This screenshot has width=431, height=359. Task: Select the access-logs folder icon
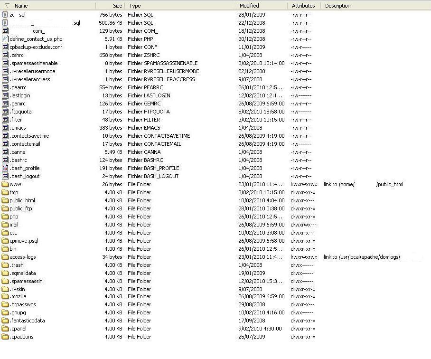point(5,257)
